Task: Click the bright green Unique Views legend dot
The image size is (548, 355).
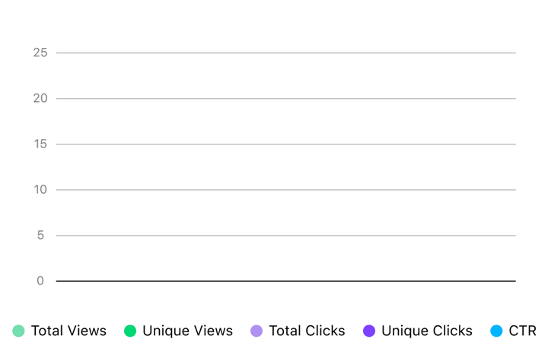Action: [x=130, y=331]
